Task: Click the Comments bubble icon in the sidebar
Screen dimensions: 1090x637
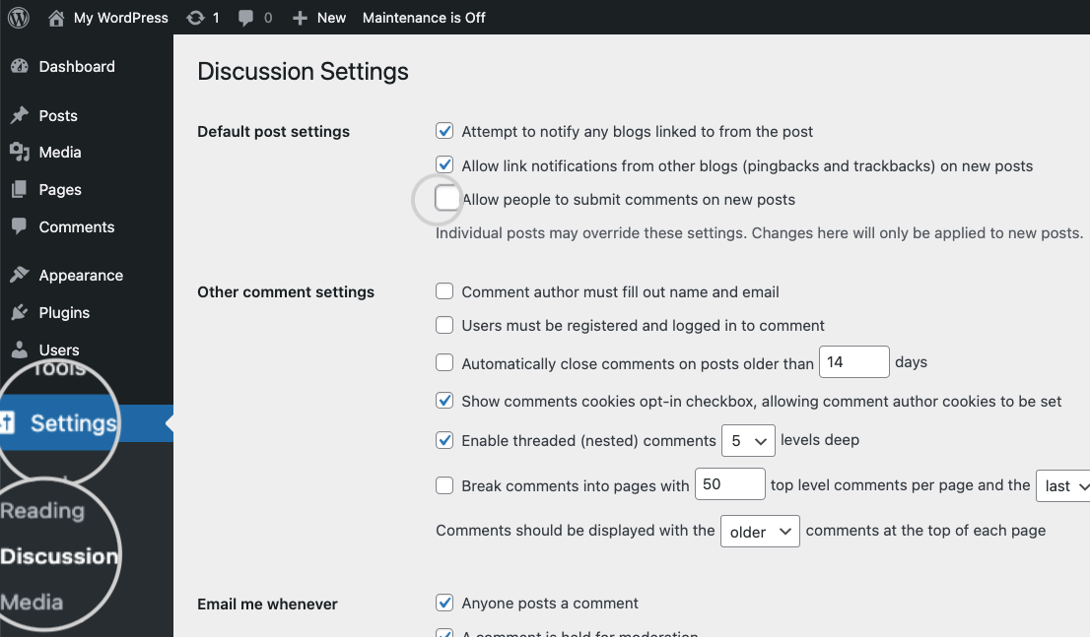Action: tap(20, 226)
